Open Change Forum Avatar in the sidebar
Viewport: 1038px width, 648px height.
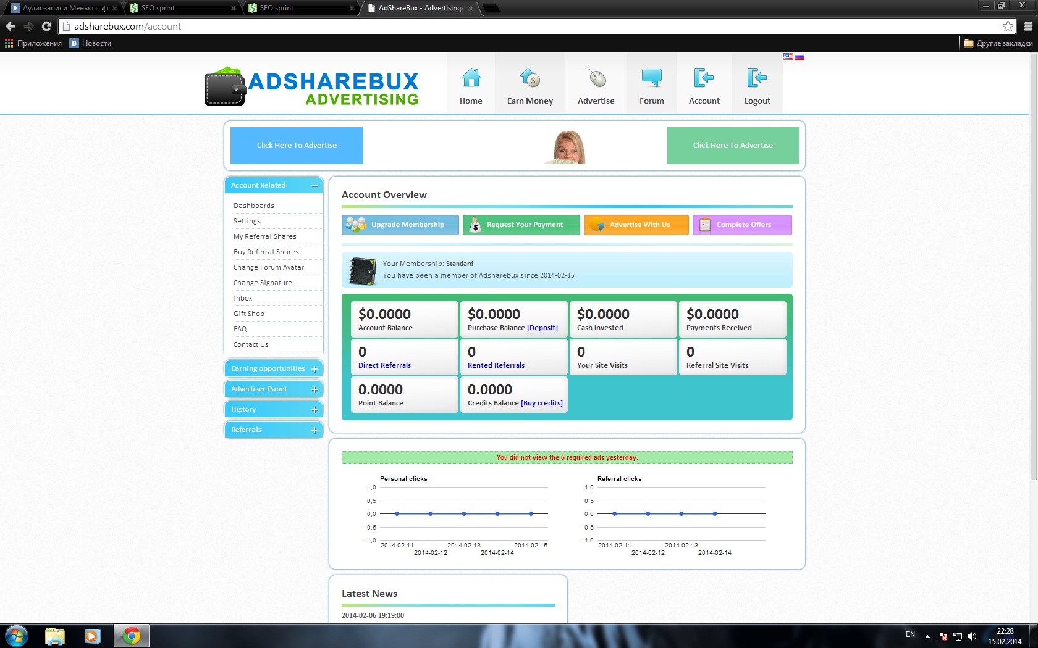pyautogui.click(x=269, y=267)
